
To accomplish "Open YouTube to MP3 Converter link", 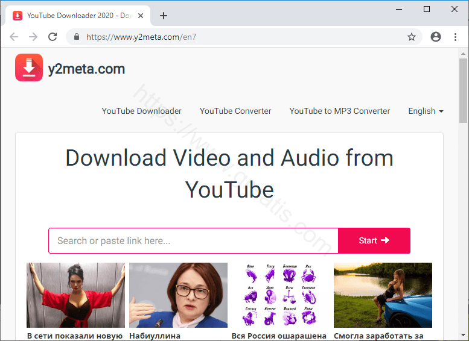I will [x=339, y=111].
